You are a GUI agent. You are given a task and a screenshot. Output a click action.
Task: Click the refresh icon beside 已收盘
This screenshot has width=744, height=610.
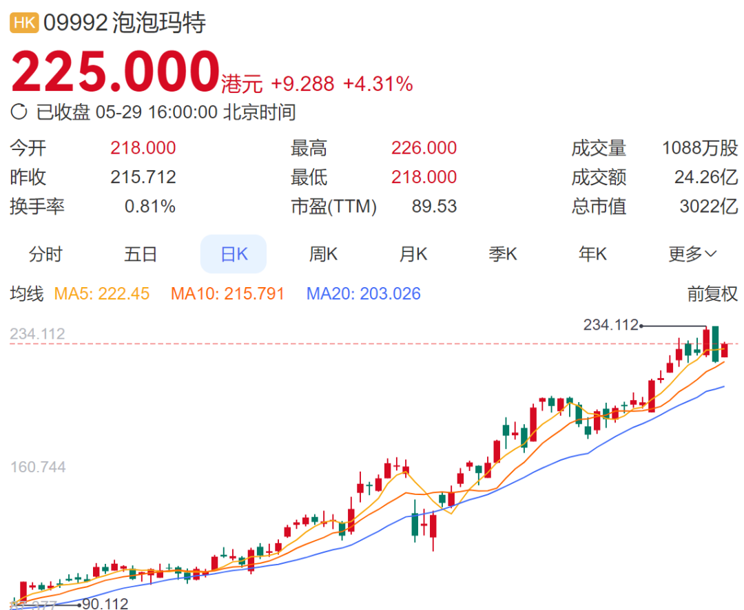tap(20, 112)
